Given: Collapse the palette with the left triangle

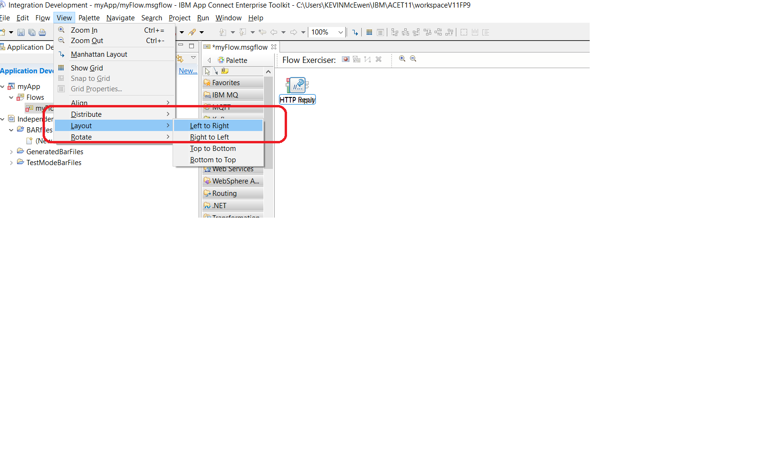Looking at the screenshot, I should point(209,61).
